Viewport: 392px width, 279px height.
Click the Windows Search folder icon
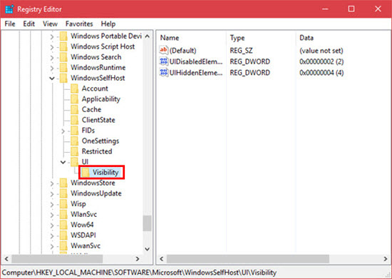(63, 57)
